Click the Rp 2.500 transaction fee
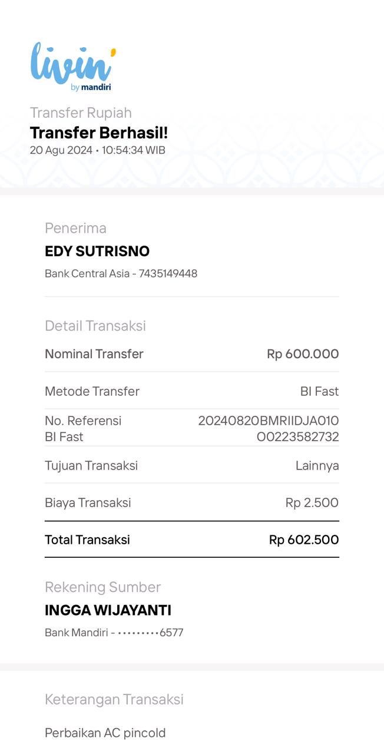Image resolution: width=384 pixels, height=754 pixels. pyautogui.click(x=312, y=502)
